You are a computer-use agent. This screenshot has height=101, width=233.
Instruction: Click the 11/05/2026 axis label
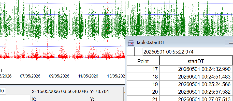pos(88,76)
